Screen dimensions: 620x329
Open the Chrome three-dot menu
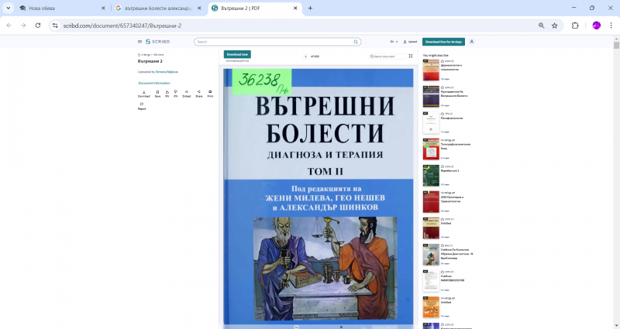click(x=611, y=26)
